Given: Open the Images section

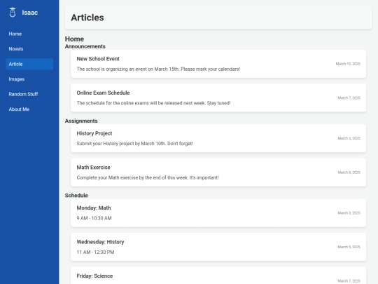Looking at the screenshot, I should click(29, 79).
